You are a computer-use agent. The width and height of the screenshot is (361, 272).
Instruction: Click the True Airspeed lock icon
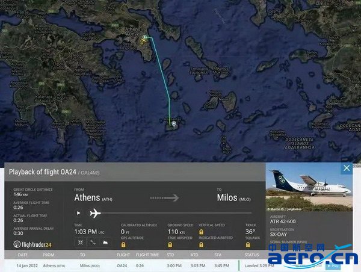170,244
